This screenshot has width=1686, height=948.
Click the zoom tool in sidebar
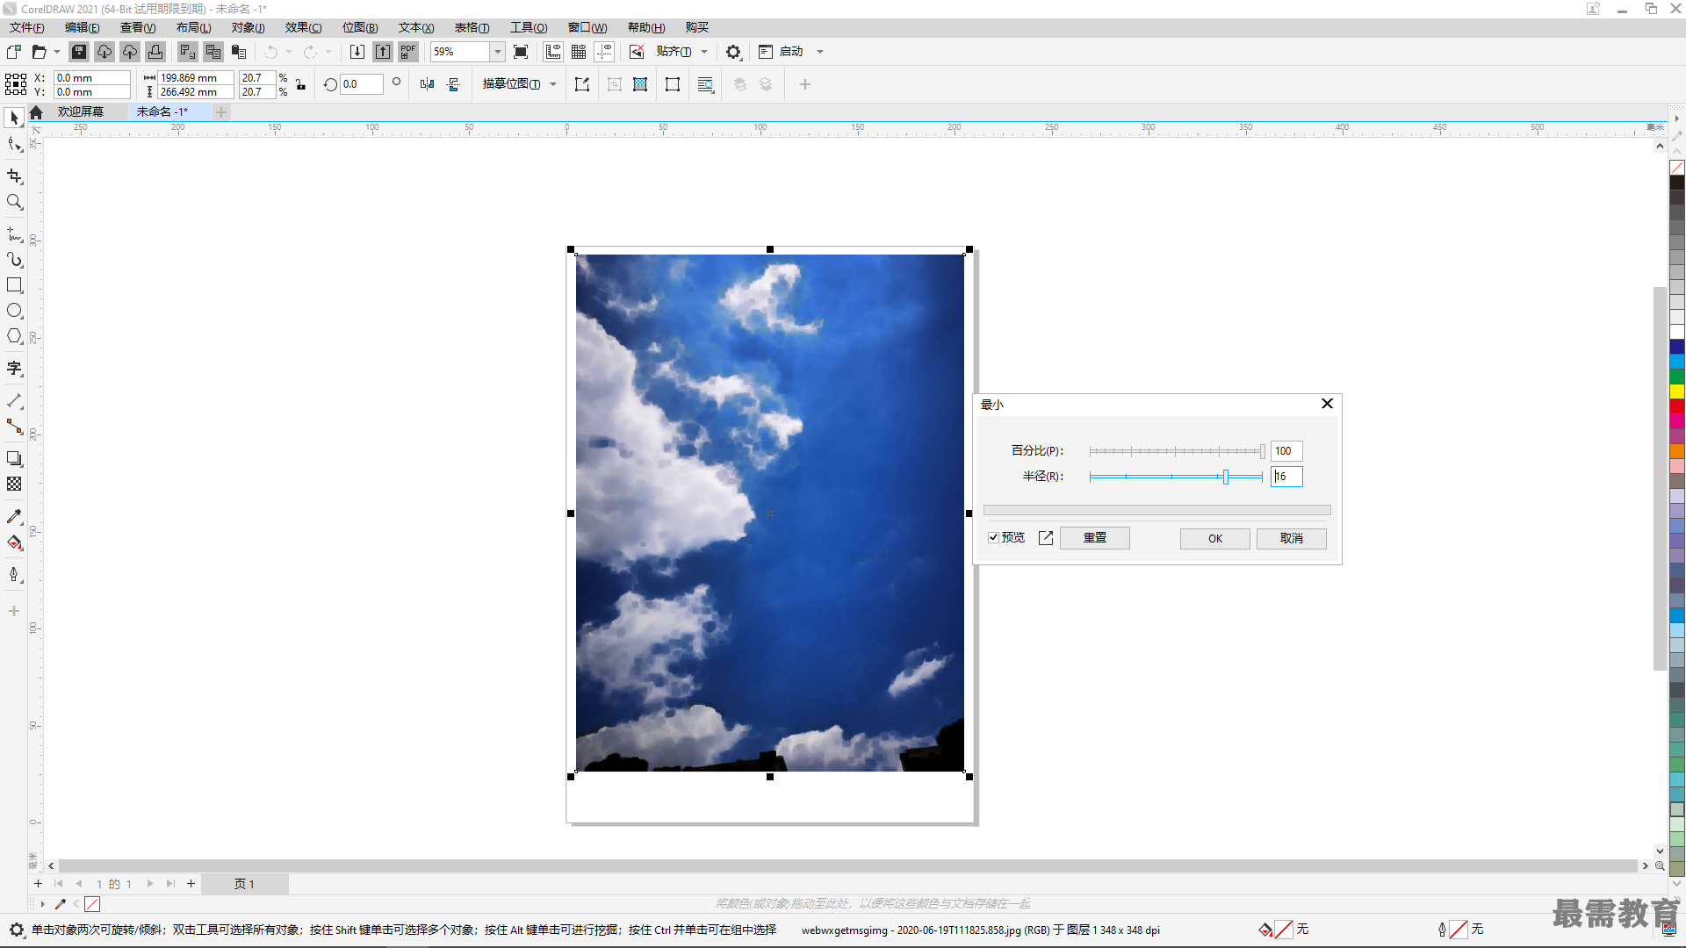tap(15, 203)
